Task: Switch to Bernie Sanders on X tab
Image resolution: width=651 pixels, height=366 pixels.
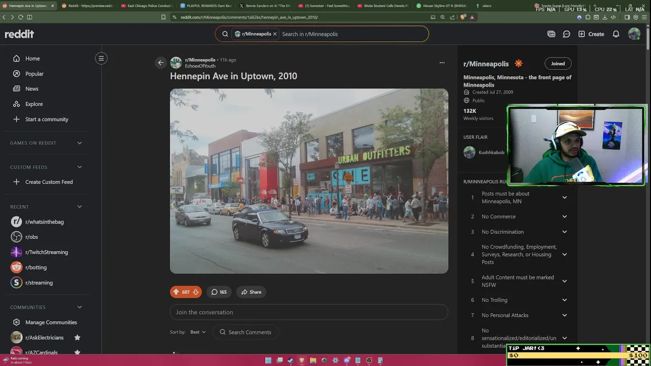Action: [264, 6]
